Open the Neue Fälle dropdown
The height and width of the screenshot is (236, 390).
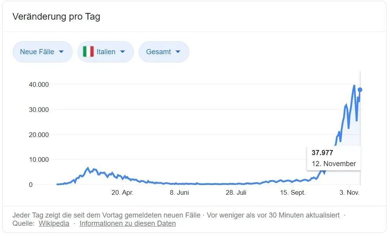point(42,52)
